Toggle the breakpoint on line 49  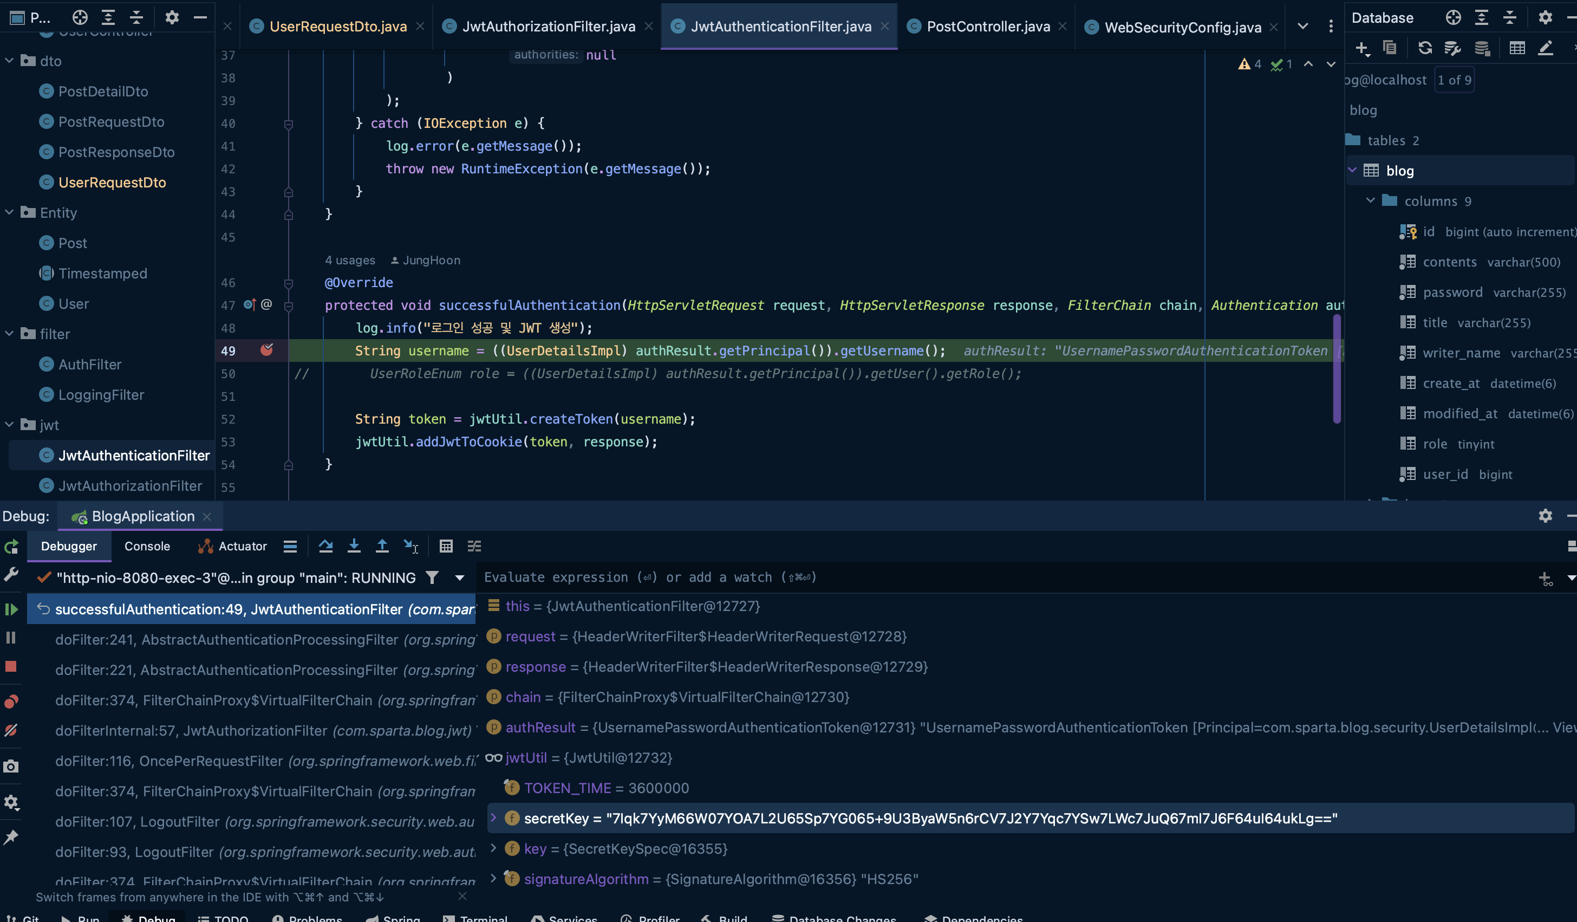coord(266,350)
